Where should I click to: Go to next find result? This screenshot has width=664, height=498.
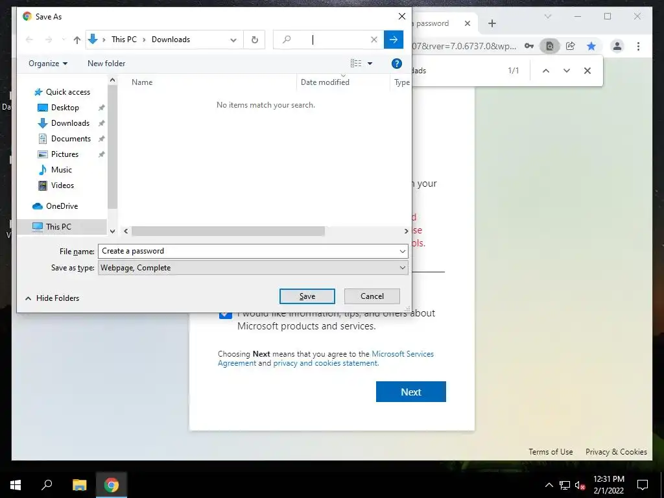click(567, 71)
